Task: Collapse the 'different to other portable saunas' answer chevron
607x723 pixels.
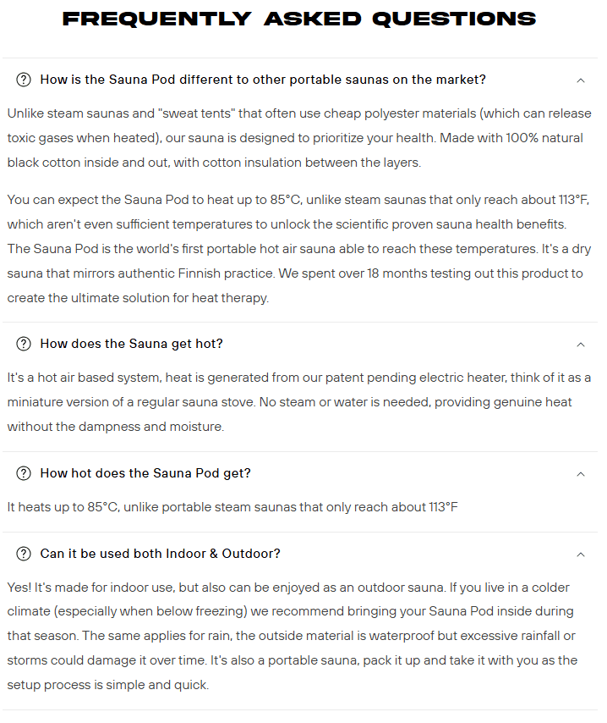Action: click(x=580, y=80)
